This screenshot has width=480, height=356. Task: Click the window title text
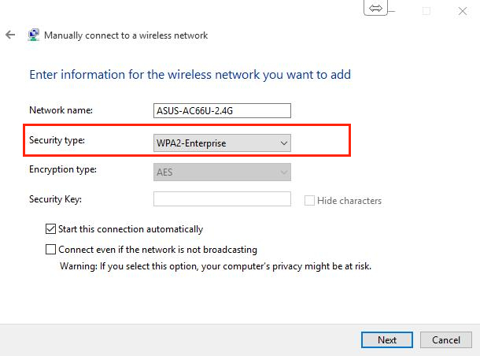(126, 35)
